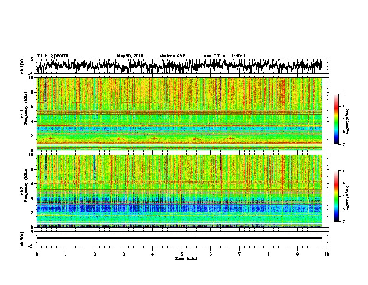Select the 'May 30, 2018' date text
The image size is (368, 285).
pyautogui.click(x=130, y=56)
